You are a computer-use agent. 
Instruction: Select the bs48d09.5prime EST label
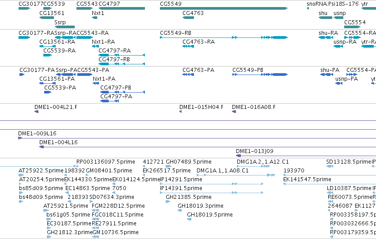[x=41, y=197]
